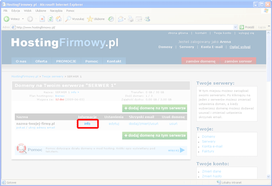Select the Pomoc site tab
The width and height of the screenshot is (272, 186).
tap(92, 61)
